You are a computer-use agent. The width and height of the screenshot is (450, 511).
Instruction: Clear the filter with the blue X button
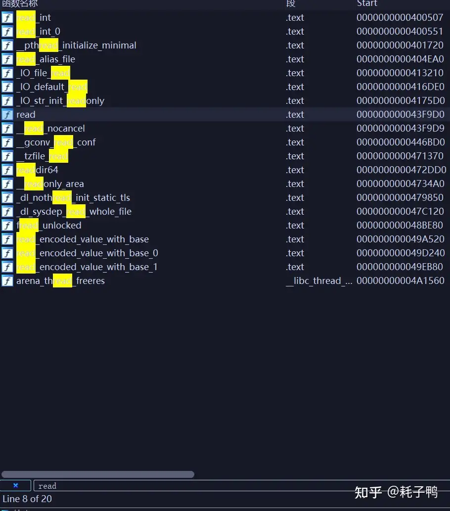pos(15,486)
